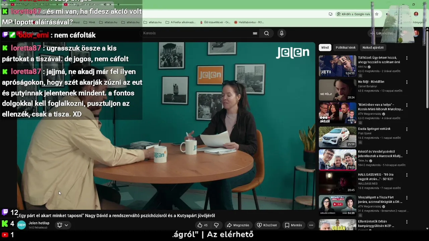This screenshot has height=241, width=429.
Task: Open options menu for Visszalépett a Tisza Párt video
Action: (407, 198)
